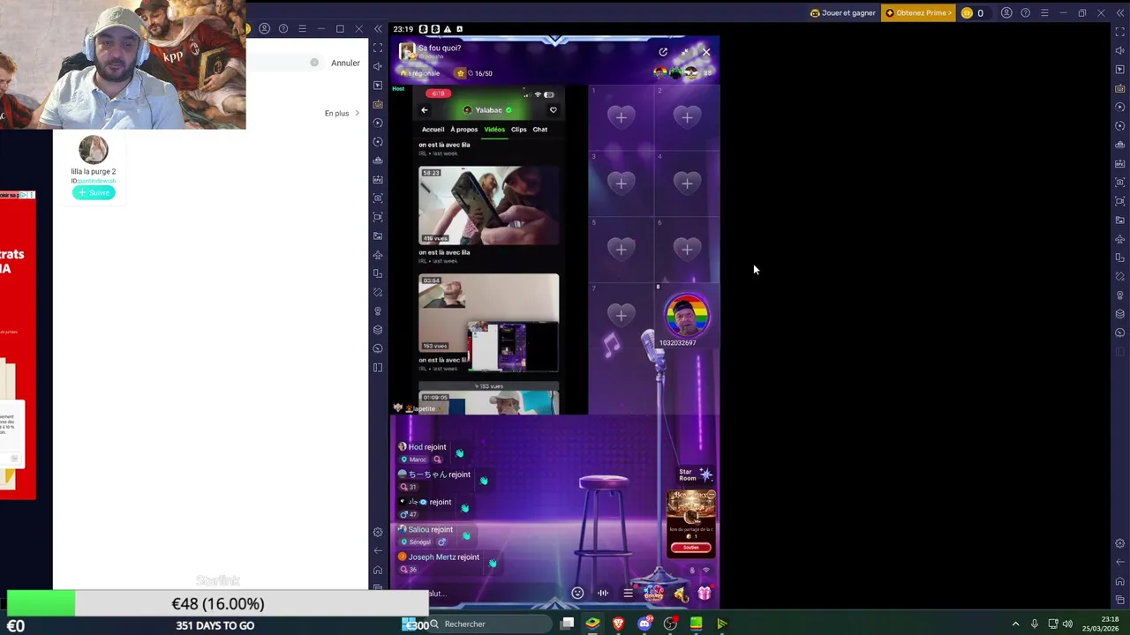Click Jouer et gagner in BlueStacks top bar

(842, 13)
